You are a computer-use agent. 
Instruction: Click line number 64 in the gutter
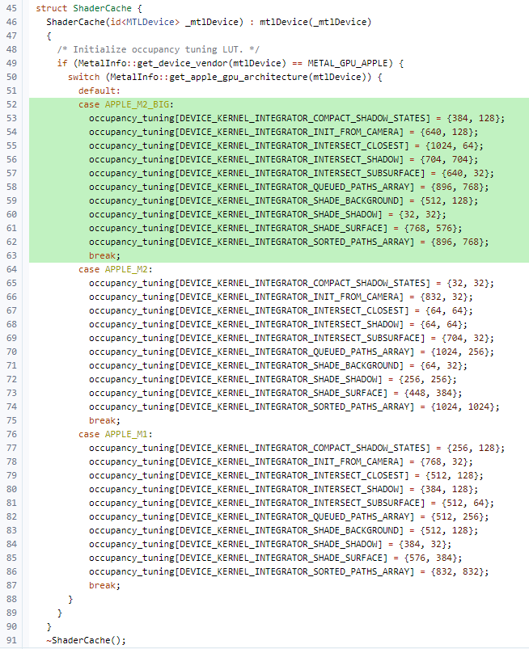point(11,269)
